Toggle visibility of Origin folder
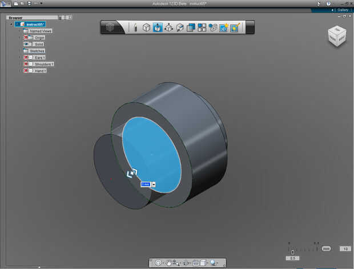This screenshot has width=354, height=269. click(x=26, y=38)
